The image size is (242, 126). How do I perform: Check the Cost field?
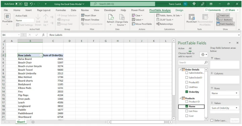[x=187, y=116]
